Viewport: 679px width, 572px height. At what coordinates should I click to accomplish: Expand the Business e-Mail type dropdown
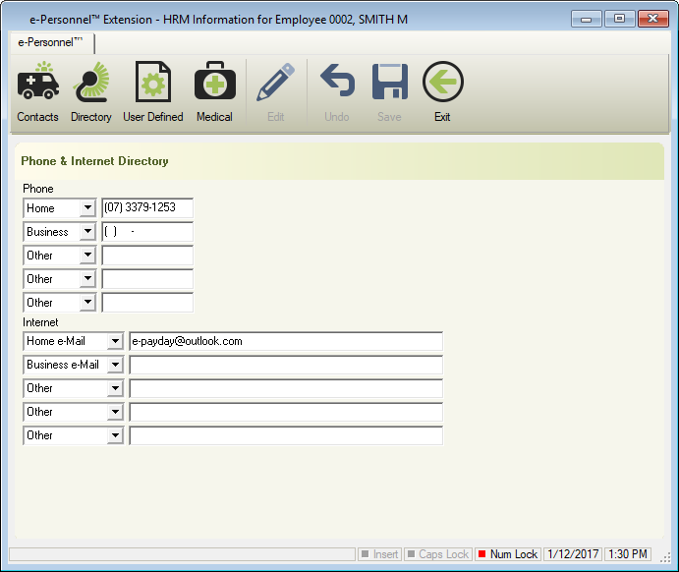click(115, 365)
